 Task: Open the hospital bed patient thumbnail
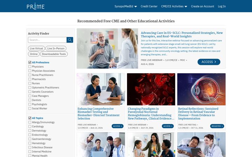(x=201, y=145)
